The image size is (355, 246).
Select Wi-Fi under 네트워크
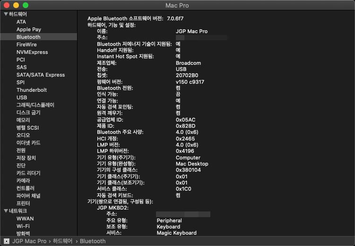coord(23,226)
